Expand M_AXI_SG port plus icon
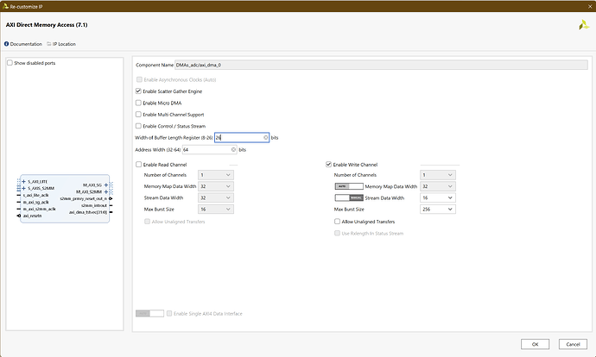 106,185
